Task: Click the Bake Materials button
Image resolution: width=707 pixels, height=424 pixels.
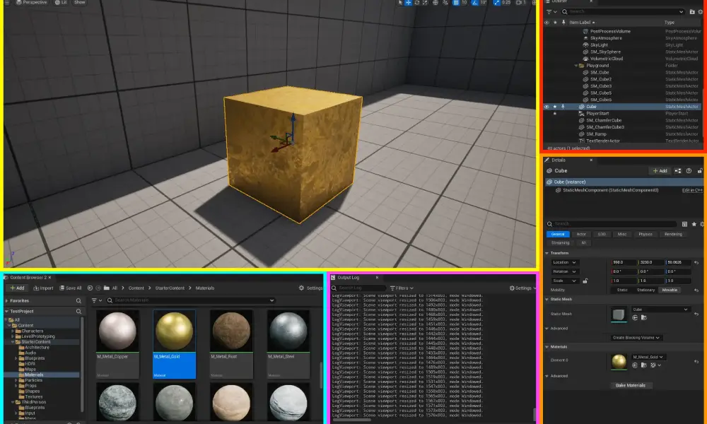Action: click(x=631, y=386)
